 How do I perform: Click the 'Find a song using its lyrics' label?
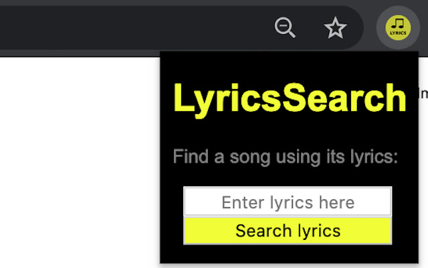point(286,157)
